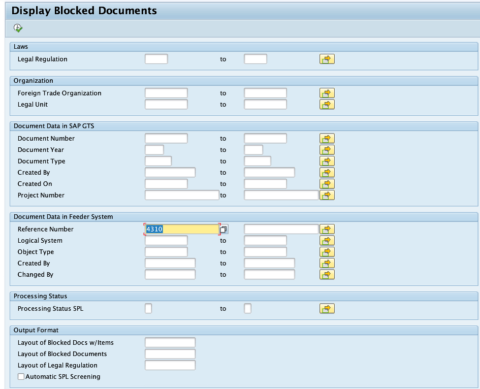Click Legal Unit to field

coord(266,105)
